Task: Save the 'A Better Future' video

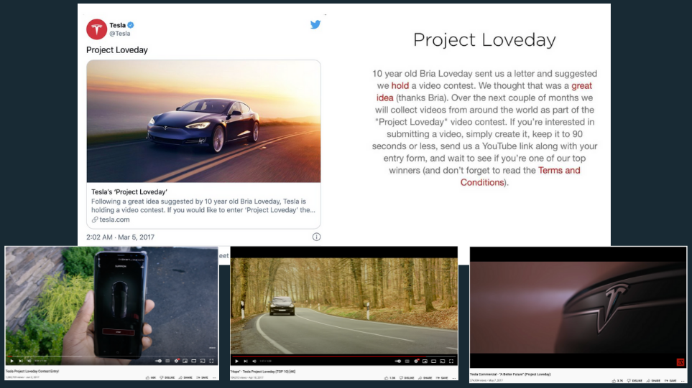Action: coord(670,381)
